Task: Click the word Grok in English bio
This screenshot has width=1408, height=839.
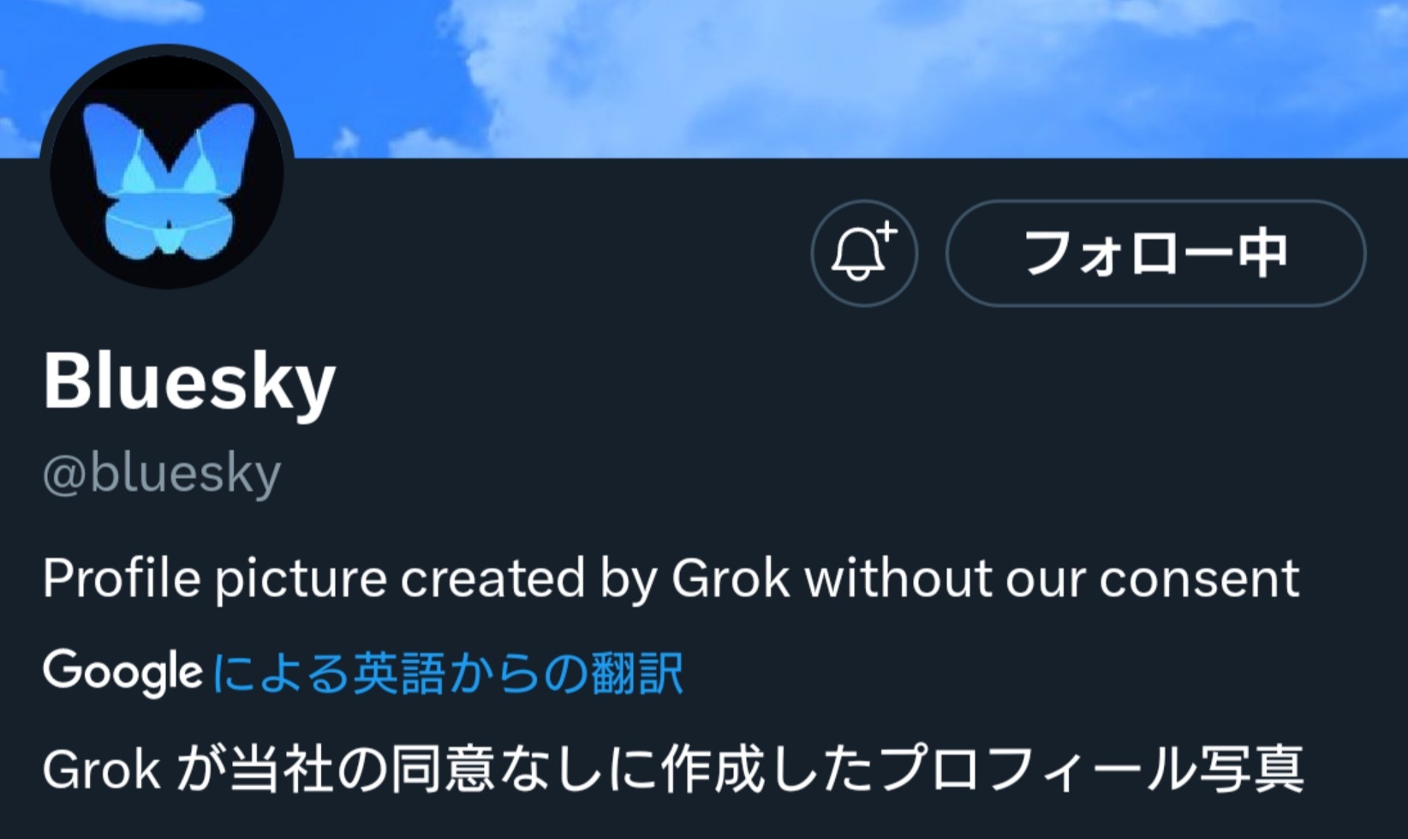Action: point(730,578)
